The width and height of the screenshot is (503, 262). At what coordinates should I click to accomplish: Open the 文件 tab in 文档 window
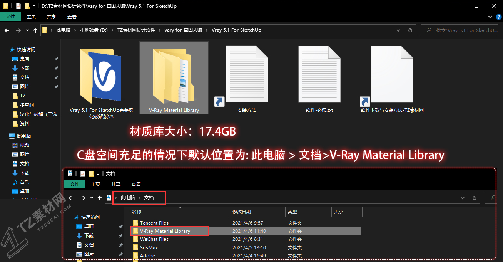[75, 184]
